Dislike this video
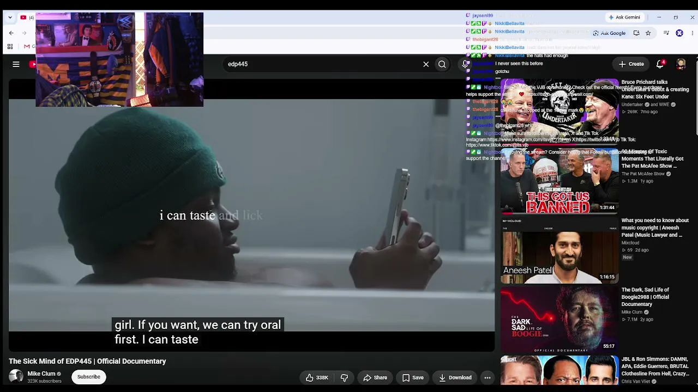This screenshot has width=698, height=392. tap(344, 377)
